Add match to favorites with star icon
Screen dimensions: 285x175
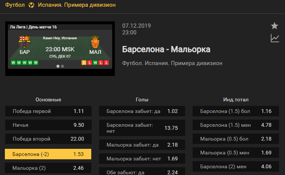pyautogui.click(x=275, y=26)
